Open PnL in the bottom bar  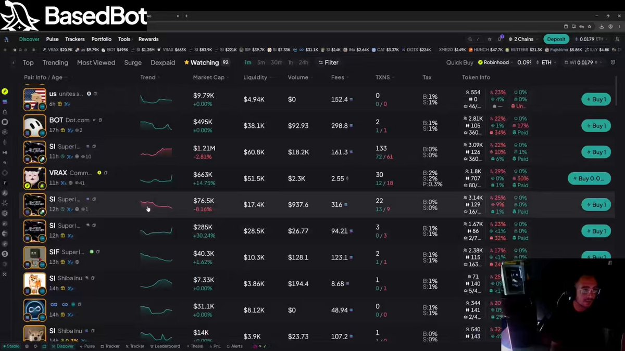click(215, 346)
